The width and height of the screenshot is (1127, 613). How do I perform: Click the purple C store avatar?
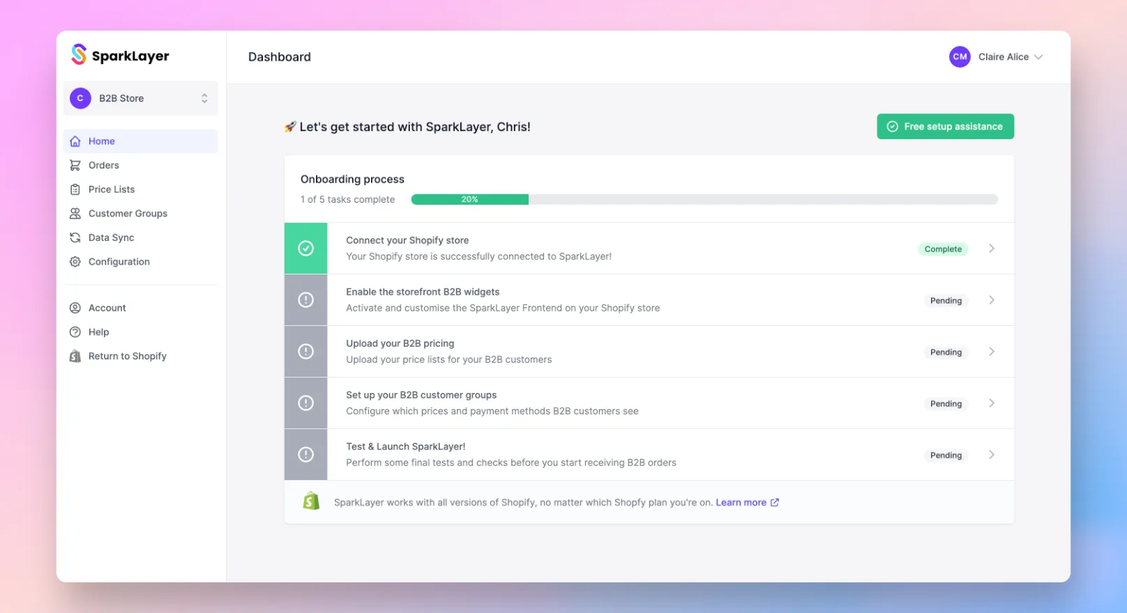[80, 98]
